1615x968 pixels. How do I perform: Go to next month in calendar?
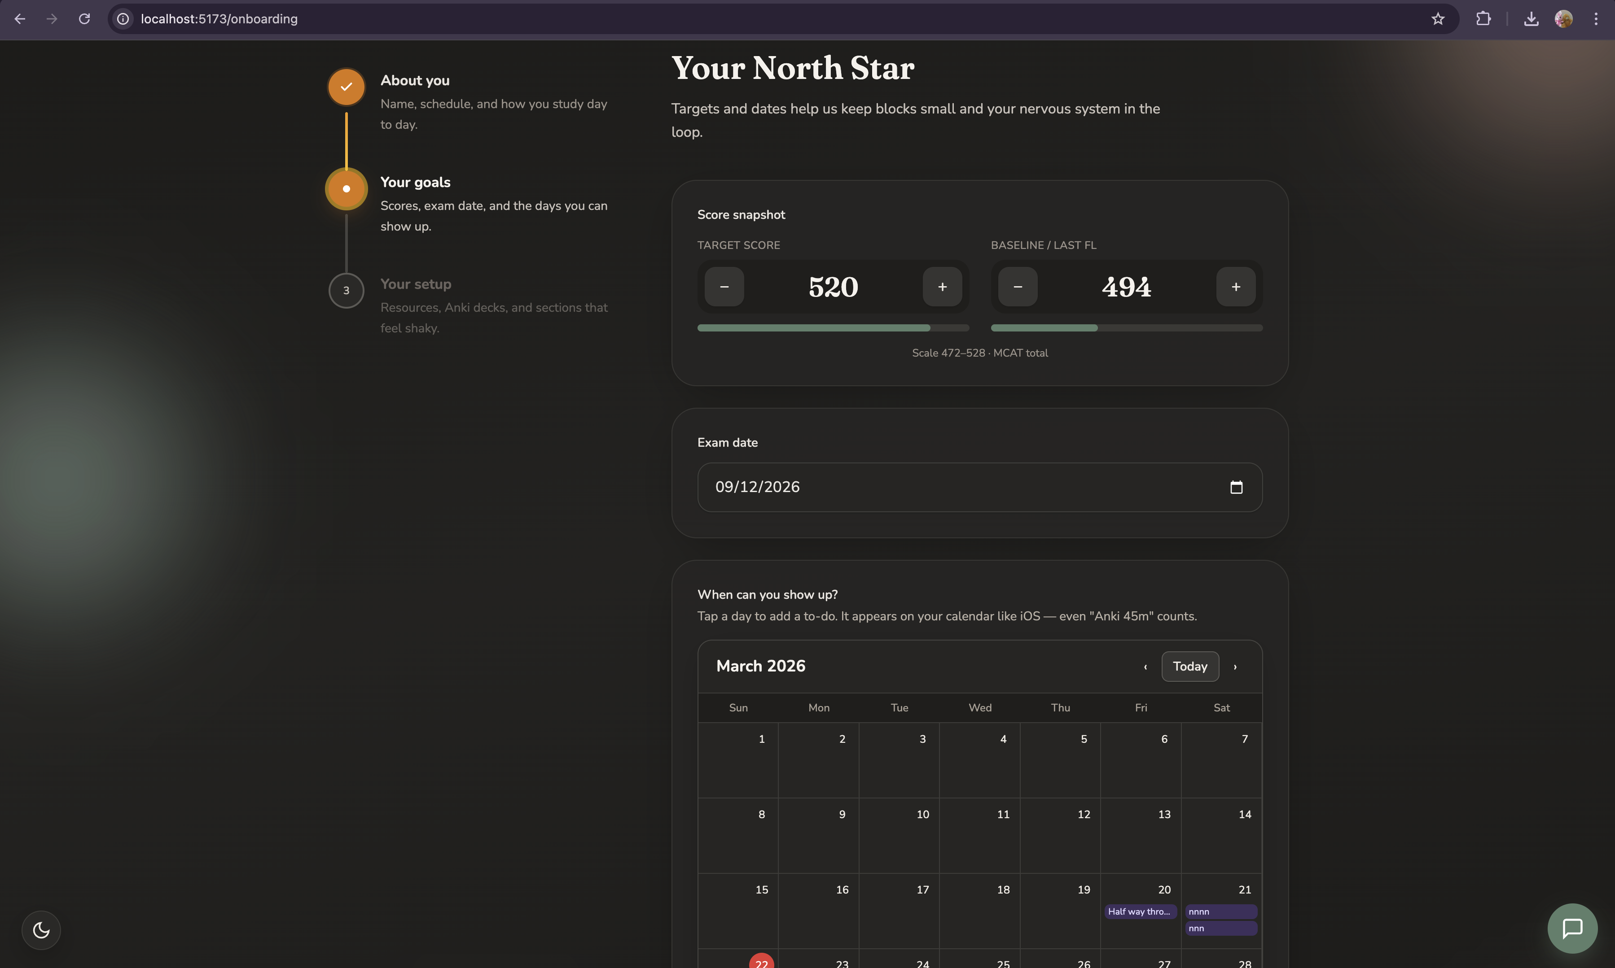point(1234,667)
